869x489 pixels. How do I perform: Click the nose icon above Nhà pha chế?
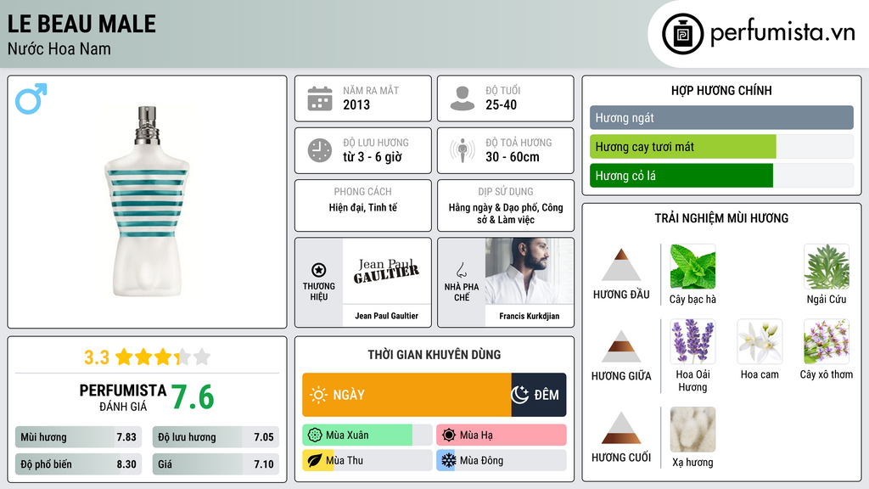click(461, 270)
